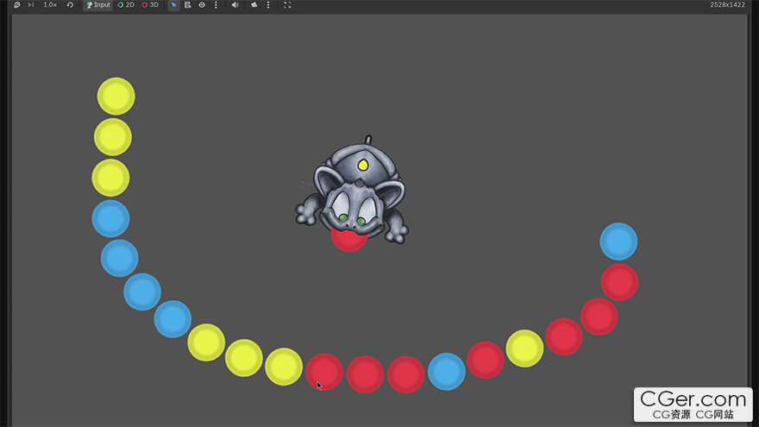The image size is (759, 427).
Task: Click the lone blue ball between red balls
Action: [x=446, y=371]
